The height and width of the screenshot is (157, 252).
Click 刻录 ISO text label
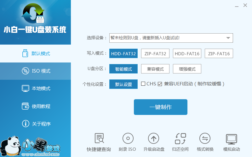point(127,149)
